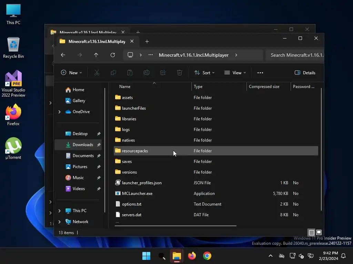Open the notification bell in system tray
Viewport: 353px width, 264px height.
pyautogui.click(x=343, y=256)
